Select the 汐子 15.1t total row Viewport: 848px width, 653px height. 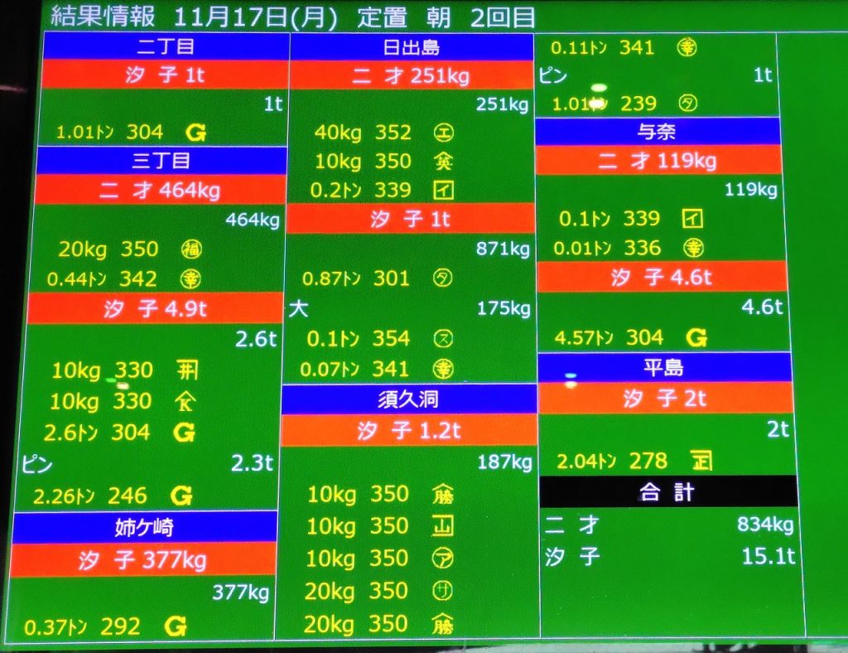[x=669, y=556]
